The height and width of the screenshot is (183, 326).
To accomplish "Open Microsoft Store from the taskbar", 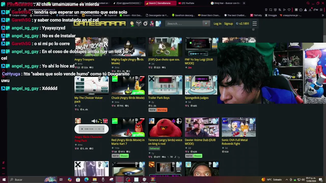I will tap(78, 180).
